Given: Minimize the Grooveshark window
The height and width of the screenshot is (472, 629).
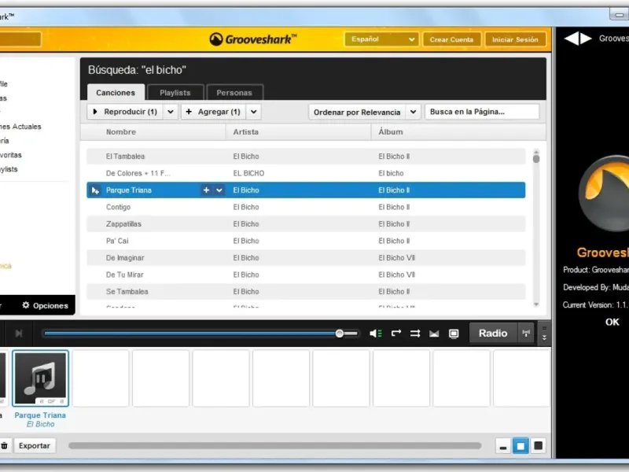Looking at the screenshot, I should pos(620,15).
